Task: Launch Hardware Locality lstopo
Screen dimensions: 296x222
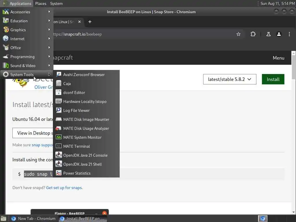Action: point(86,101)
